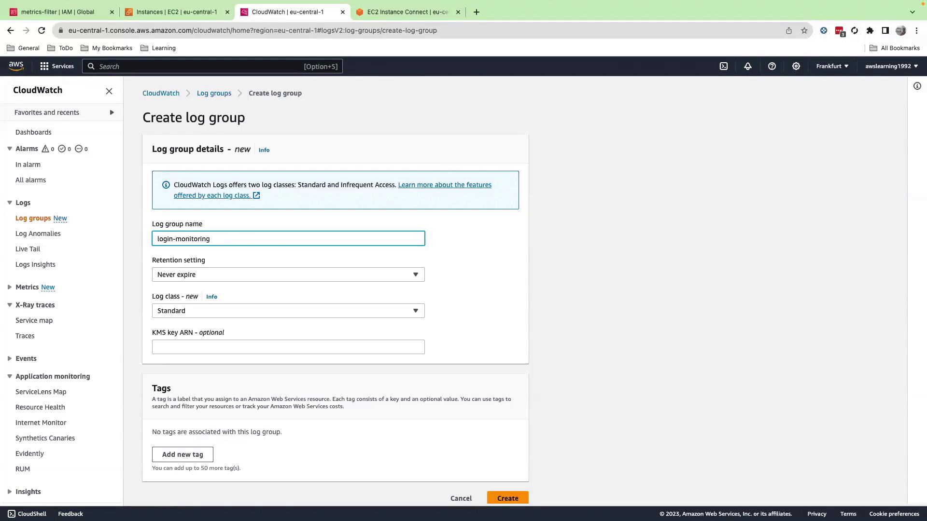Open the info panel icon at right edge
Viewport: 927px width, 521px height.
[x=917, y=86]
